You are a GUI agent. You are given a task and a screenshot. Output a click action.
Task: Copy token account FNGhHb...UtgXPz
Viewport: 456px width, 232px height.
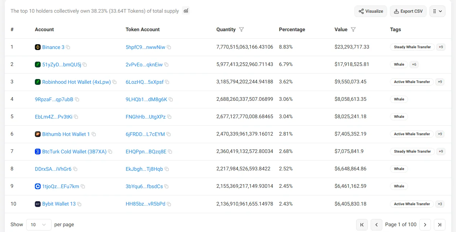tap(169, 117)
